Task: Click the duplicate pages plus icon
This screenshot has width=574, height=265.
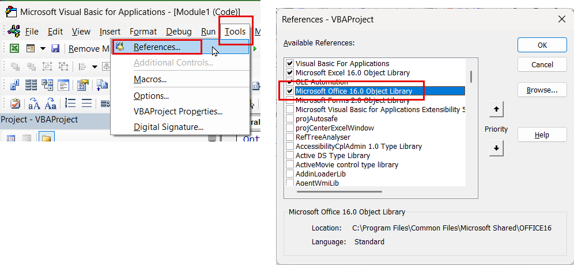Action: click(102, 85)
